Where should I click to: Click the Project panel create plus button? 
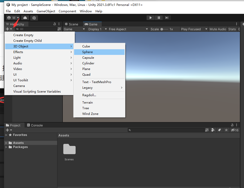tap(9, 130)
